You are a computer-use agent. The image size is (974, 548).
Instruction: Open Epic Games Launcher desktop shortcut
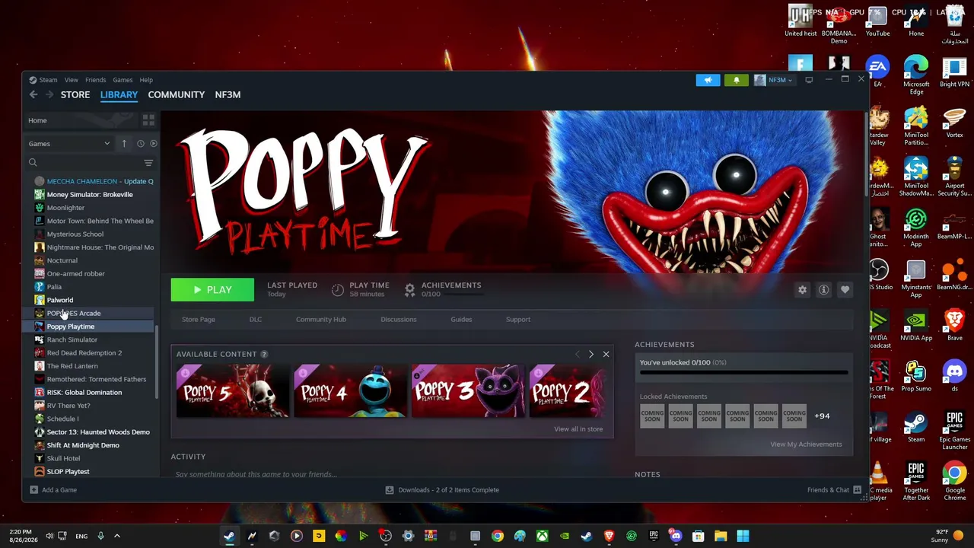[954, 430]
